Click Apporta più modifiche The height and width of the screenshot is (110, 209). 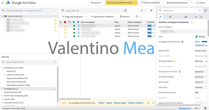tap(102, 17)
